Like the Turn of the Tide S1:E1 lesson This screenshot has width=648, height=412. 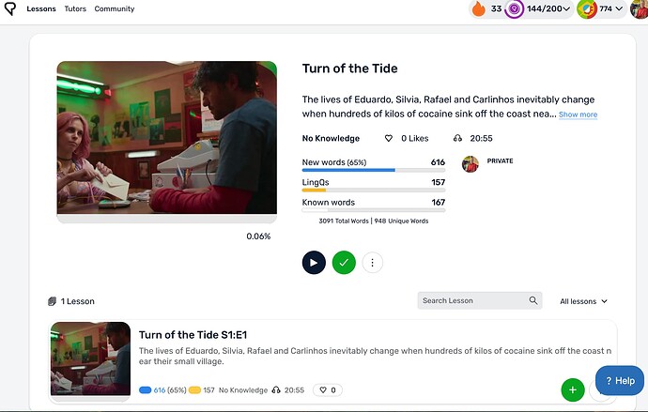pos(328,390)
